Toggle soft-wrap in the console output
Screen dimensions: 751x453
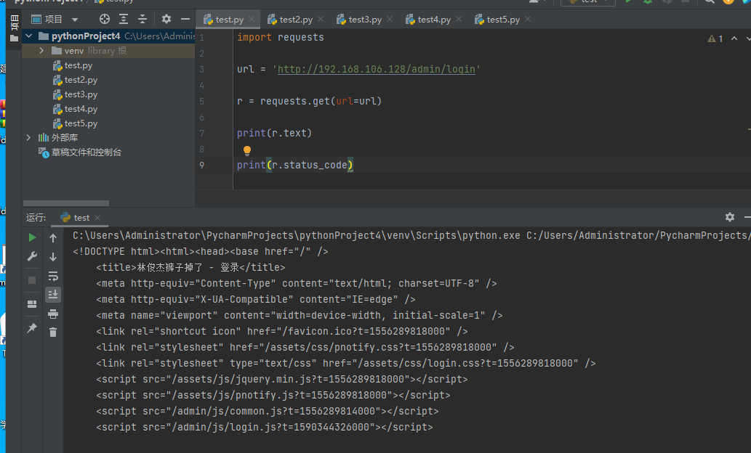53,276
